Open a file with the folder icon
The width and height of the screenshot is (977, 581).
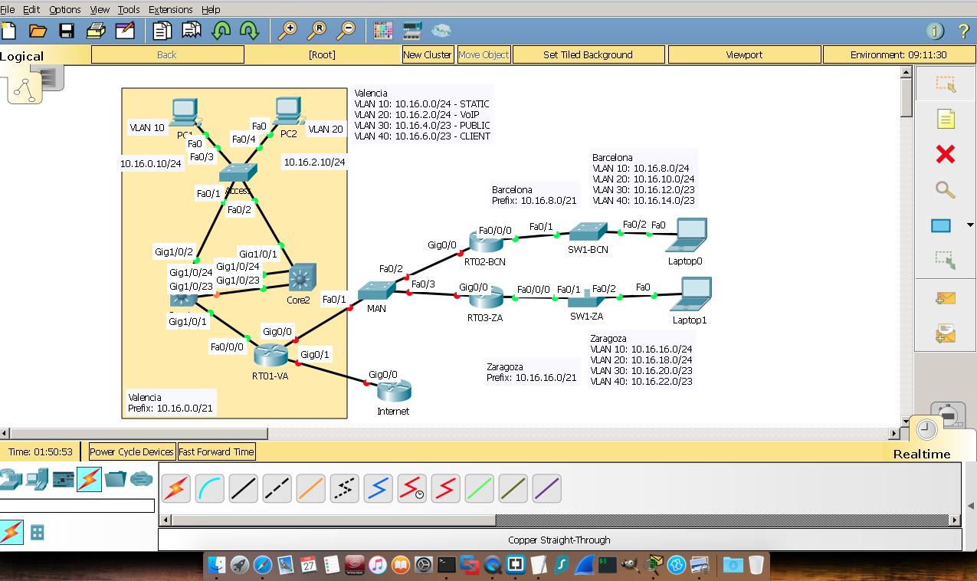click(38, 31)
